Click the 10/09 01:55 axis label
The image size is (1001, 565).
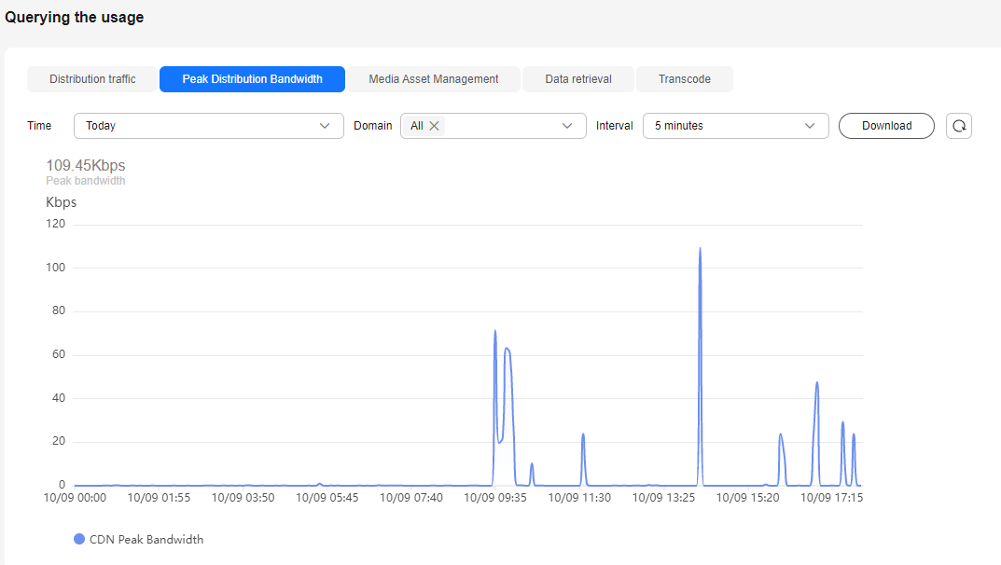tap(159, 497)
